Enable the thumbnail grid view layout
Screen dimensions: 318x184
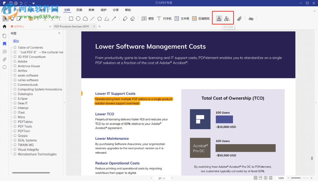point(271,178)
